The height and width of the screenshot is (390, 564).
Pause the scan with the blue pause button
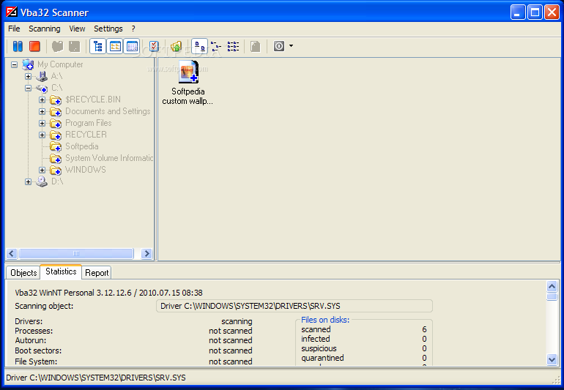pyautogui.click(x=18, y=46)
